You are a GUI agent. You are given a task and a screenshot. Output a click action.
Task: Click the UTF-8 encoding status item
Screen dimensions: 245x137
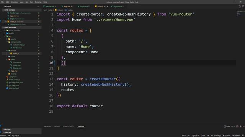tap(203, 135)
